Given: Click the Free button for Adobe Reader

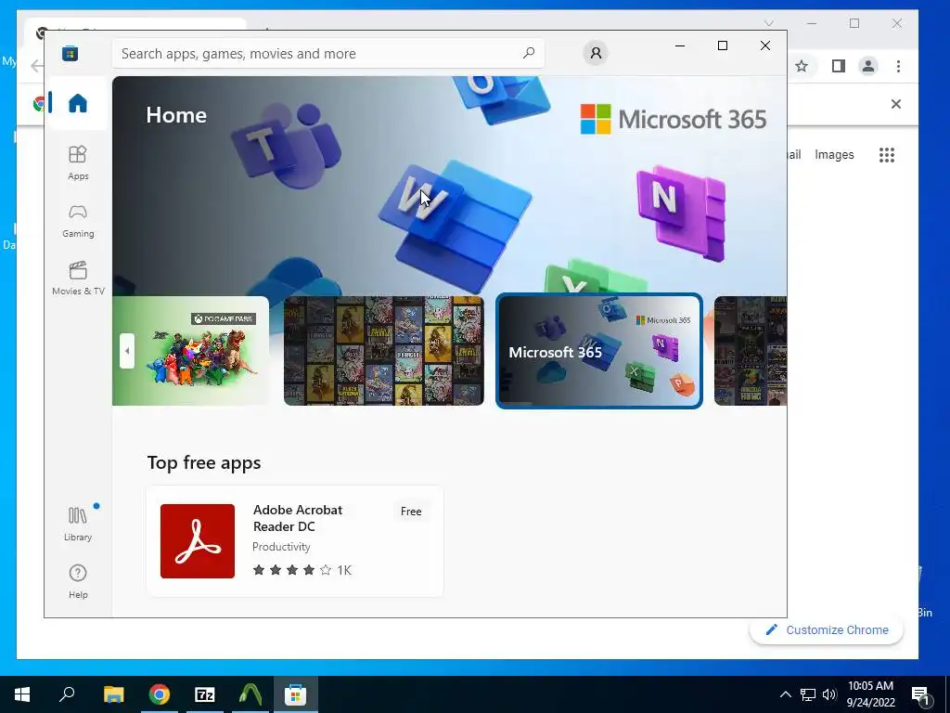Looking at the screenshot, I should click(411, 512).
